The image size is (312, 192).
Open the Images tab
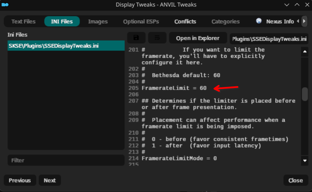coord(98,21)
